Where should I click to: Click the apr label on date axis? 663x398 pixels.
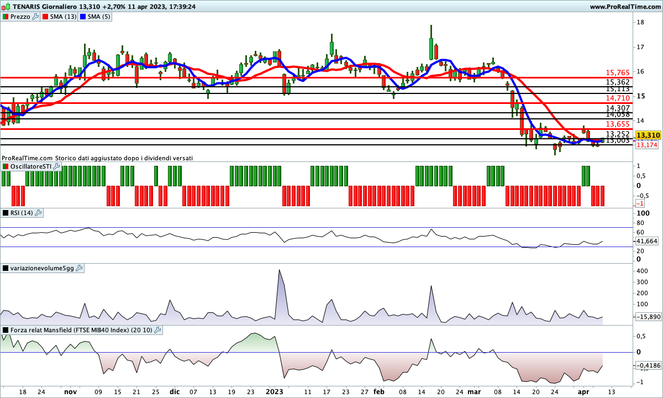click(583, 392)
